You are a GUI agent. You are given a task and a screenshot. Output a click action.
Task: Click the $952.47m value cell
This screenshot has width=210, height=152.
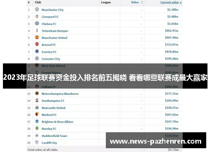coord(171,31)
